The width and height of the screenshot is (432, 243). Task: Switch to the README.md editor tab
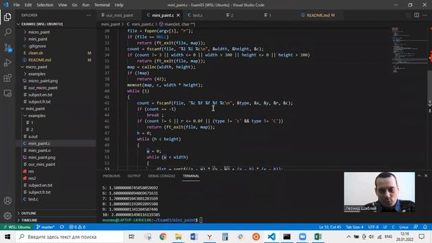point(318,15)
